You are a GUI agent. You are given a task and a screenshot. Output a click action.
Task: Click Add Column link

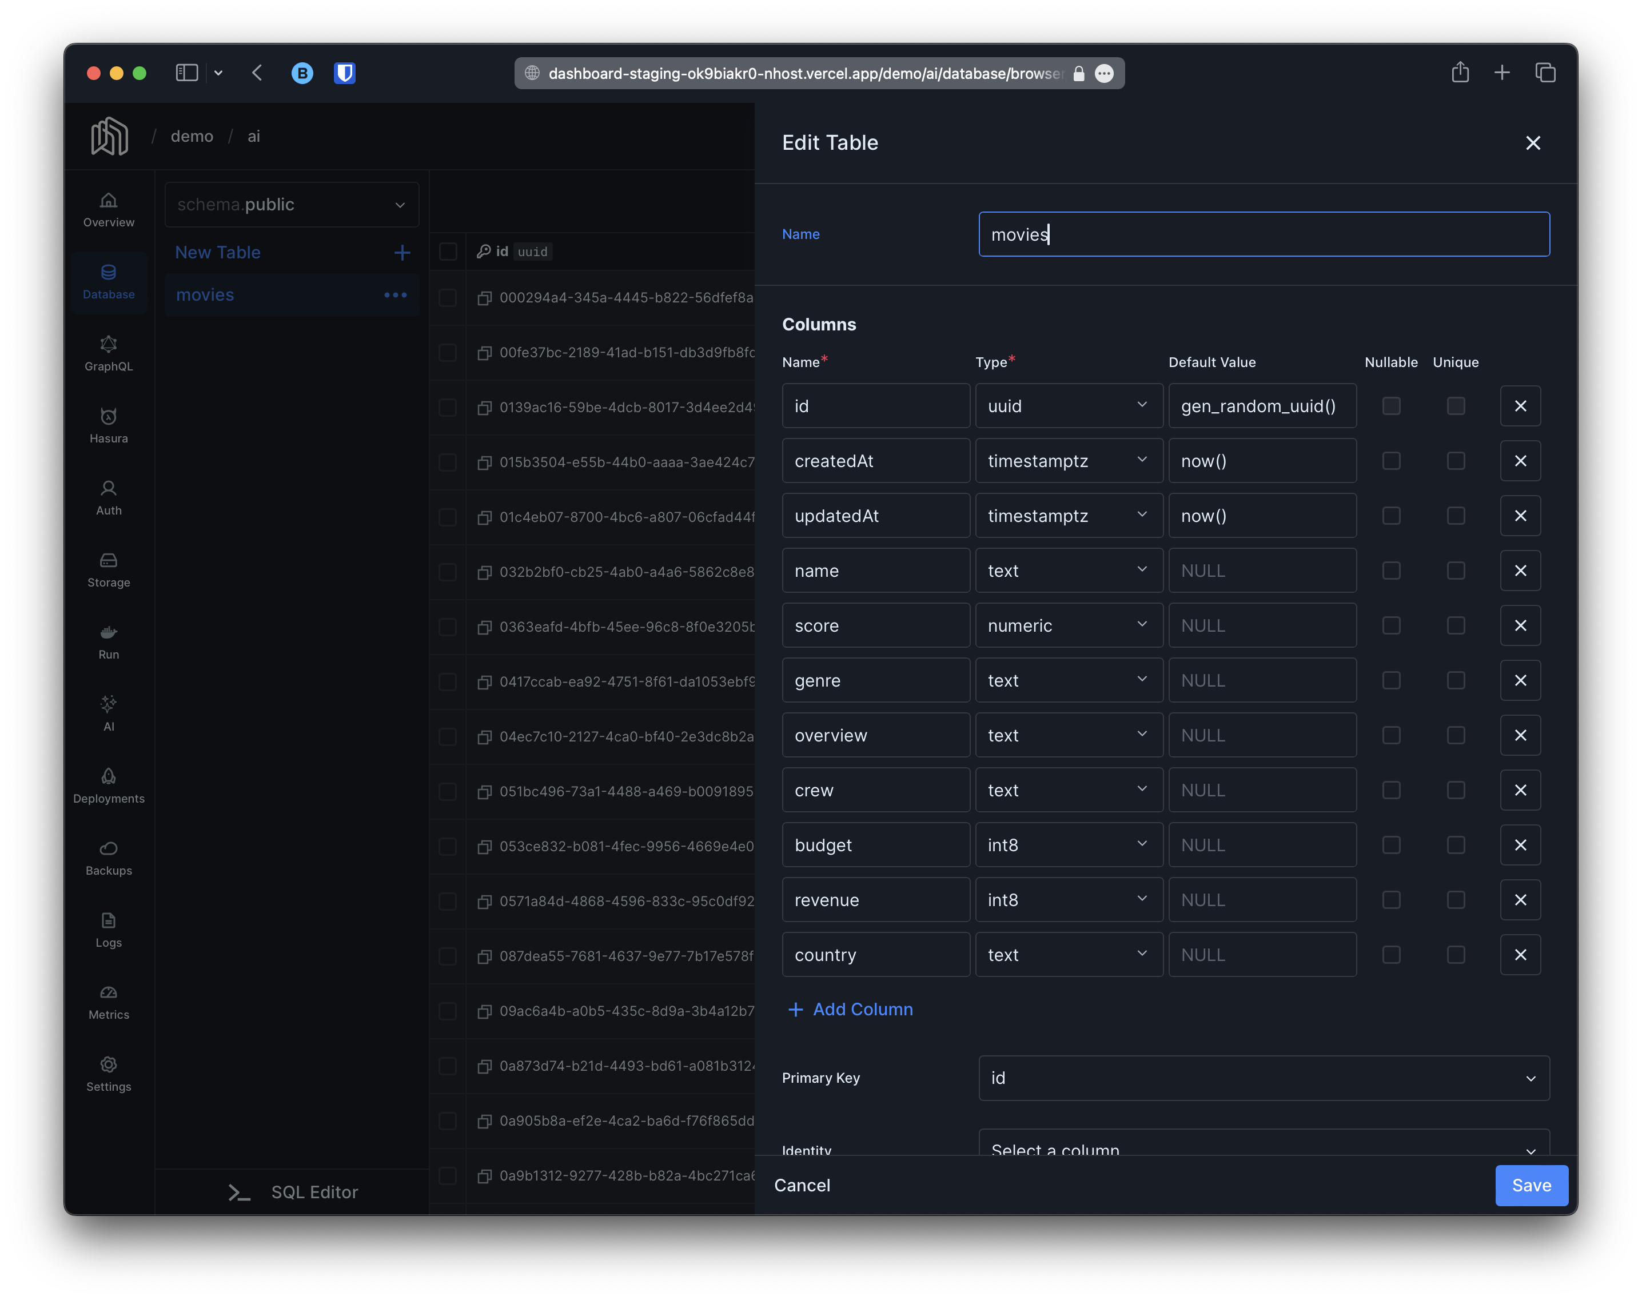click(850, 1009)
